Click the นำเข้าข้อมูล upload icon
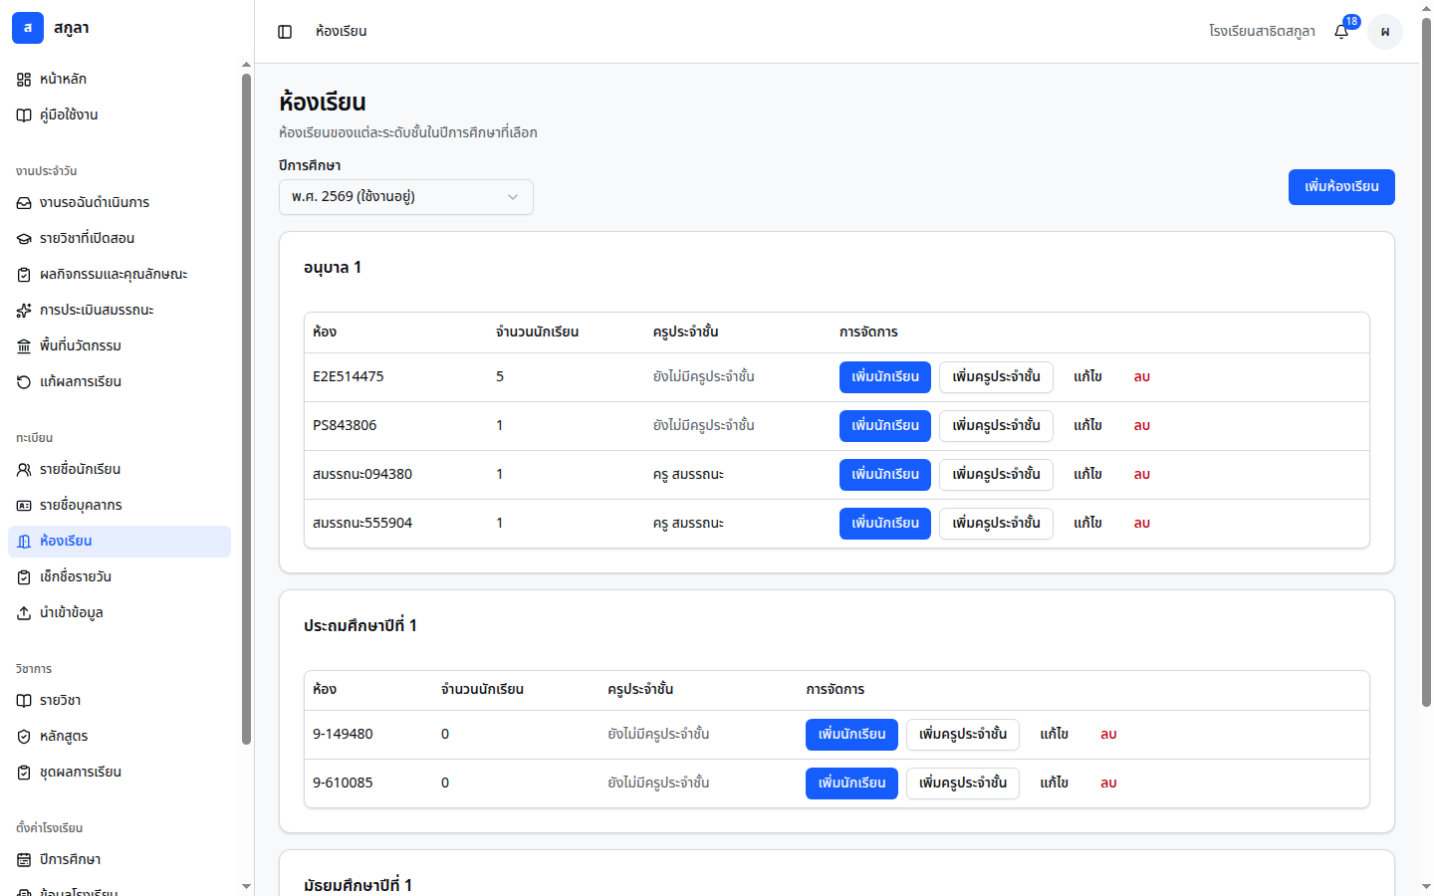The image size is (1434, 896). point(24,613)
